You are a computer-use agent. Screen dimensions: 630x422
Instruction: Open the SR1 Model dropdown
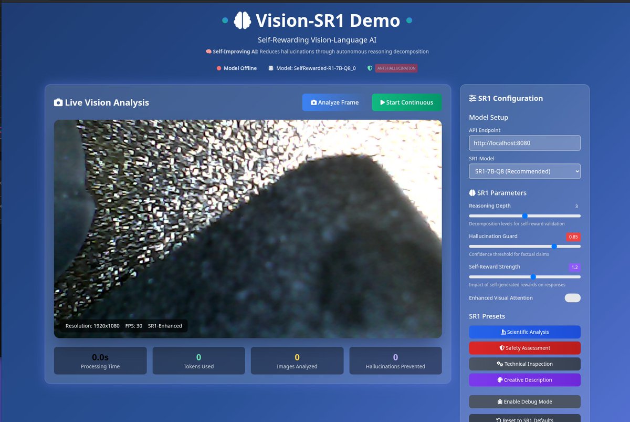click(524, 171)
